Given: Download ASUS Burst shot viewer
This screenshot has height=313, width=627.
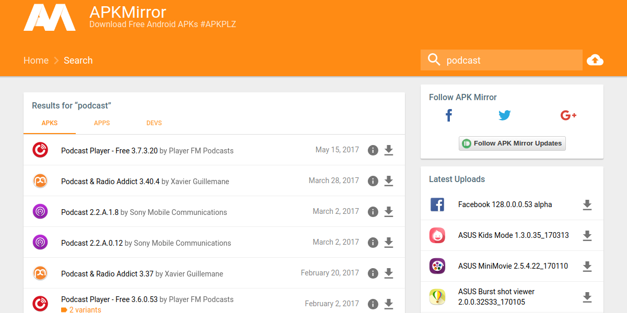Looking at the screenshot, I should point(587,297).
